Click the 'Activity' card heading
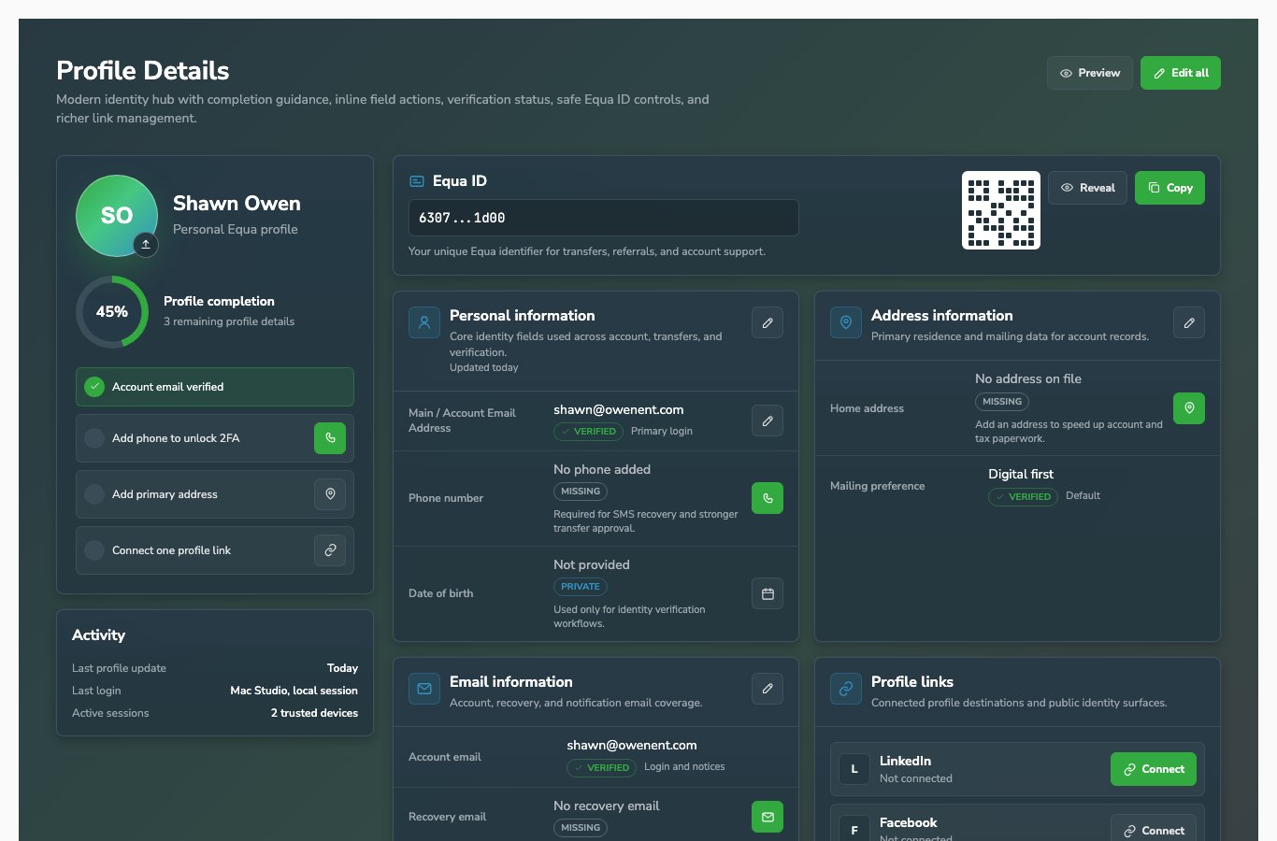 (x=98, y=635)
